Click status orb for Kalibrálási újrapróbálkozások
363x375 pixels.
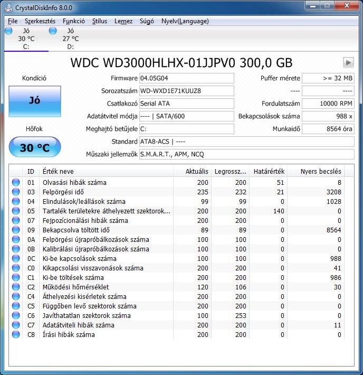pyautogui.click(x=16, y=249)
